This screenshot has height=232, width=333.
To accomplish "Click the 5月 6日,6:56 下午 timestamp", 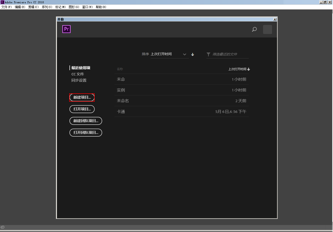I will (x=231, y=112).
